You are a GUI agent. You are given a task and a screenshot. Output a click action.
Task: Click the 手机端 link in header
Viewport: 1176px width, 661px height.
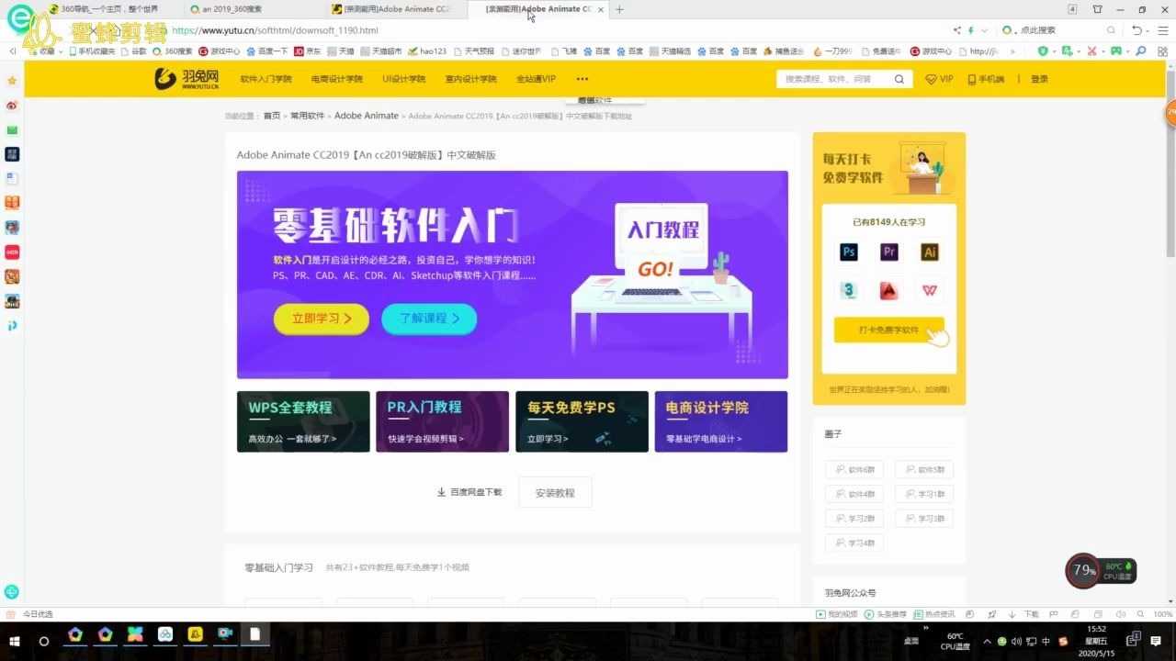[x=986, y=80]
